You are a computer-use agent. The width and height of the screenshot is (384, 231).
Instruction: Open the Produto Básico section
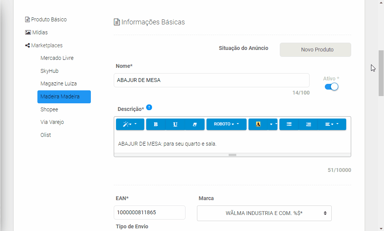(46, 19)
